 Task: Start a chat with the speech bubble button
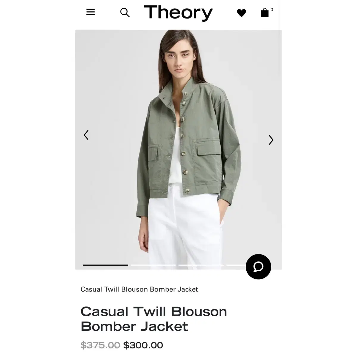click(x=258, y=267)
